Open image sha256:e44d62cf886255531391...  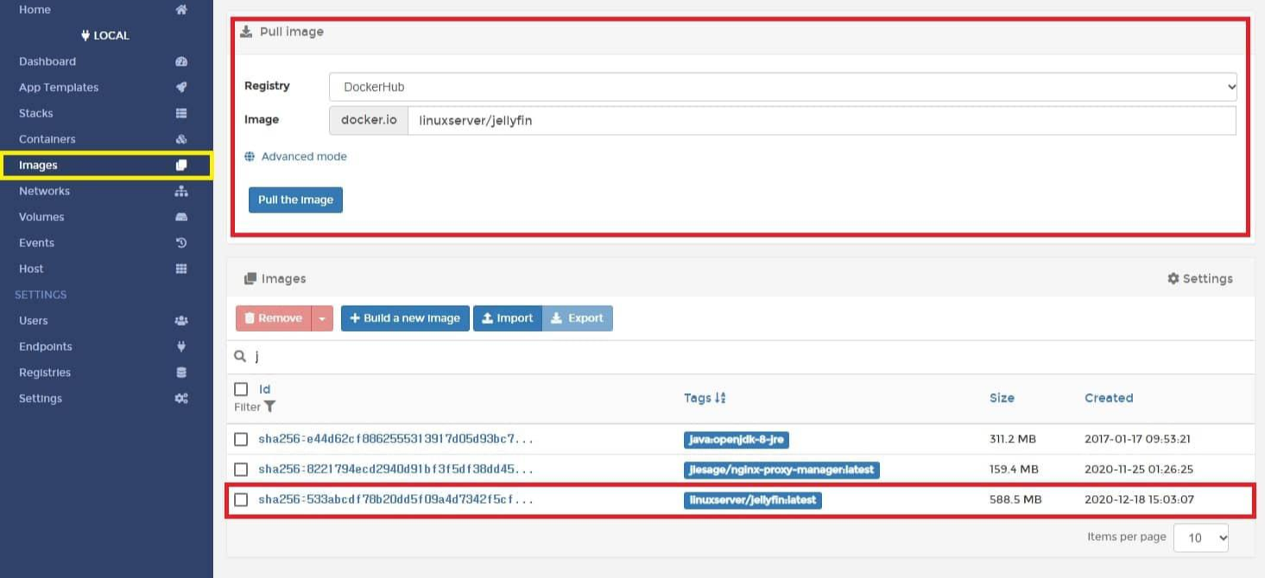[396, 439]
